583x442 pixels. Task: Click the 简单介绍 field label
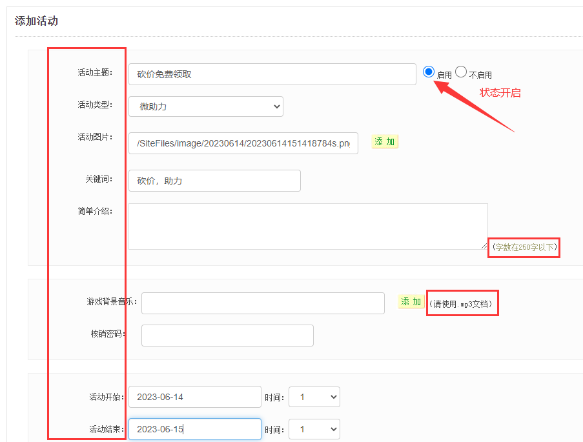pos(95,211)
